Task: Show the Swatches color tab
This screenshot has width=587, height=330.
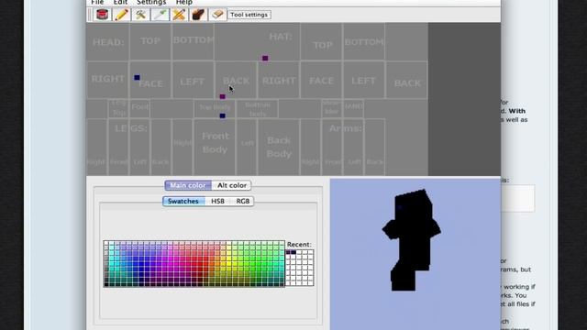Action: click(x=183, y=202)
